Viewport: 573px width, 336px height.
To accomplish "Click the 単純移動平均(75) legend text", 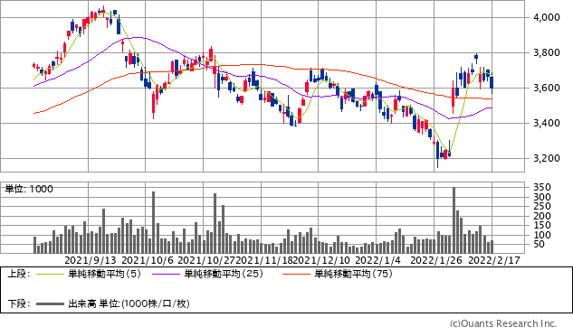I will (353, 274).
